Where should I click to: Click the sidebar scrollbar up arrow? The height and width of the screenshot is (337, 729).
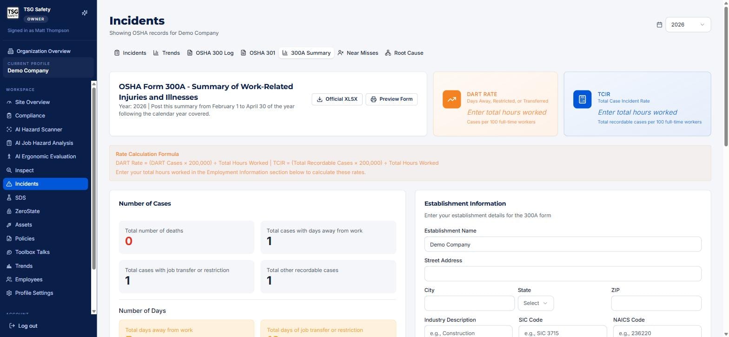click(94, 84)
